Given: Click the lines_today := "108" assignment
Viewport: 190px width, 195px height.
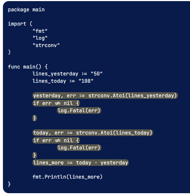Looking at the screenshot, I should (x=63, y=81).
